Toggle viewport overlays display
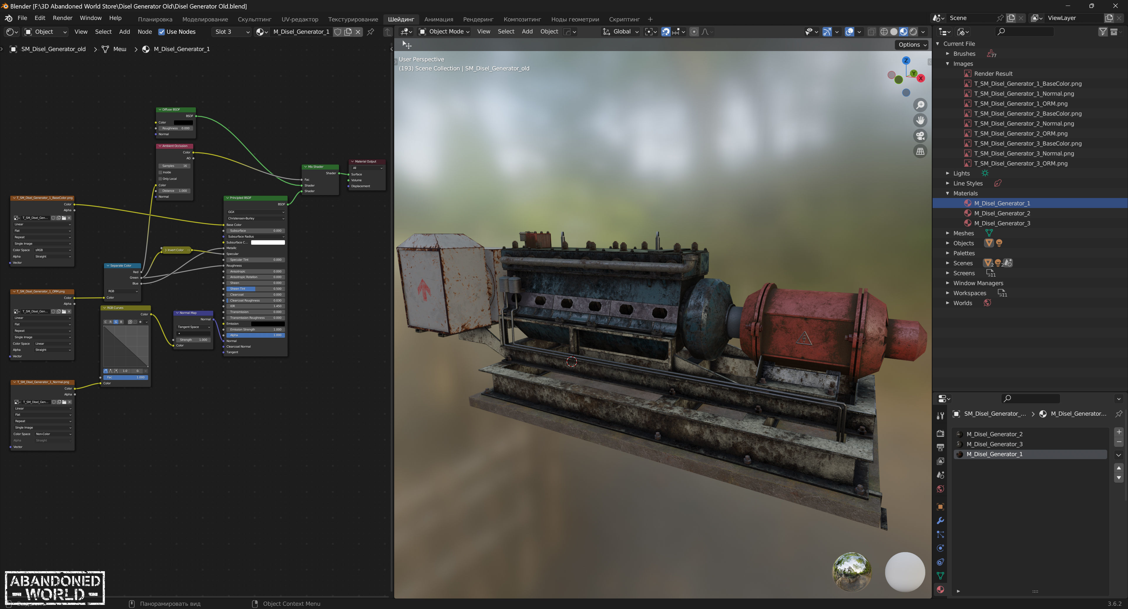The image size is (1128, 609). 850,31
